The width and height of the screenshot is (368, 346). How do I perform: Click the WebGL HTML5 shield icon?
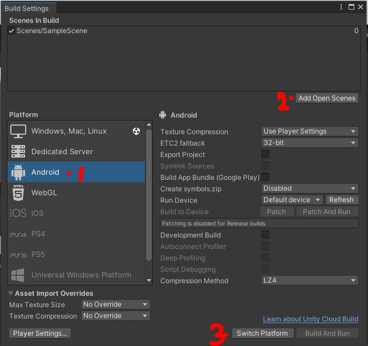pos(18,192)
